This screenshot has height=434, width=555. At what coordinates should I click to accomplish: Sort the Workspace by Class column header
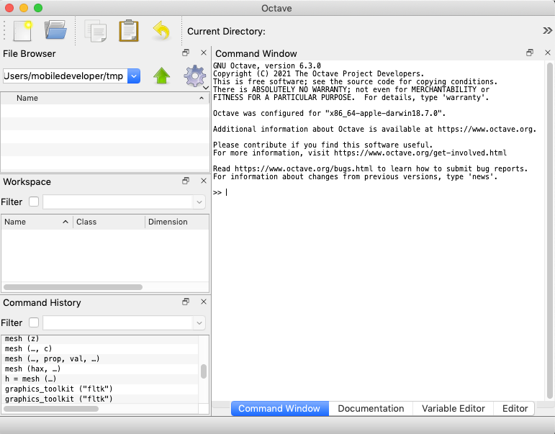tap(108, 222)
